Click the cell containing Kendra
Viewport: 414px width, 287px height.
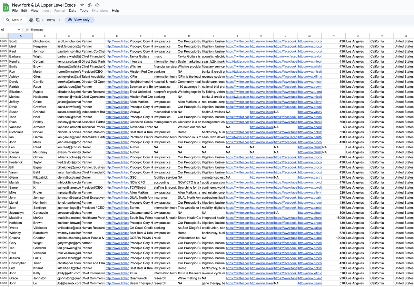point(20,62)
